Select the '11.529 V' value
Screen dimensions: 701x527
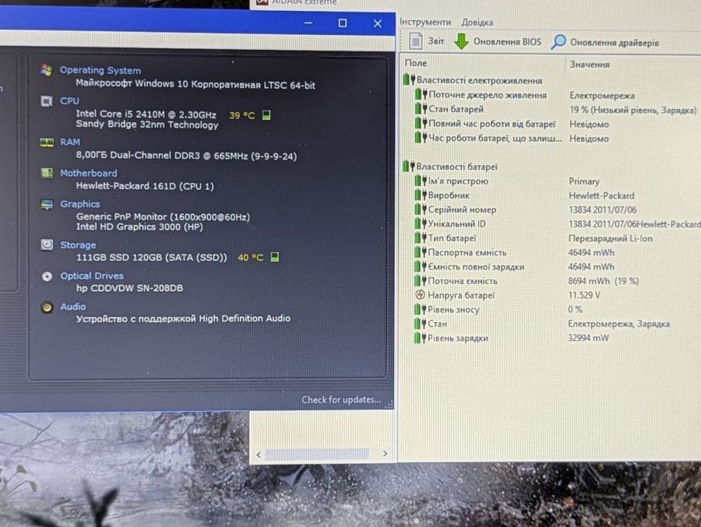pos(584,295)
